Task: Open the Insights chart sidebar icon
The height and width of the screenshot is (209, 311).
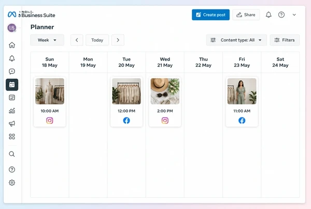Action: (x=12, y=111)
